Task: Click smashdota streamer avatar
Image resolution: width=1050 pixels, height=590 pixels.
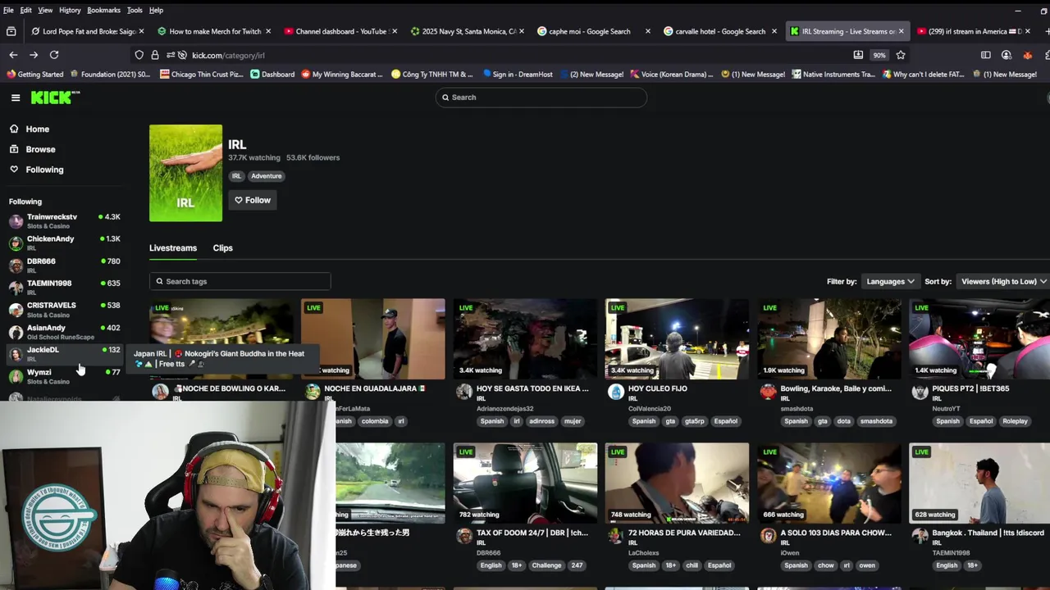Action: point(768,392)
